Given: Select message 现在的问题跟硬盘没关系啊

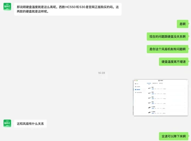Looking at the screenshot, I should pyautogui.click(x=168, y=36).
